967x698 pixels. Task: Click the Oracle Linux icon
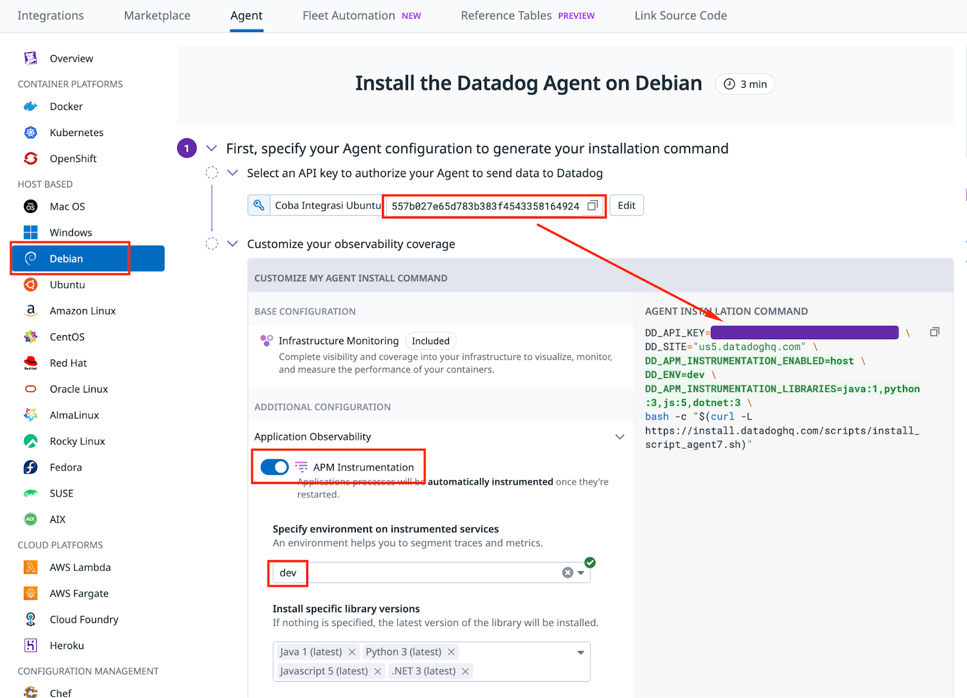click(x=31, y=389)
